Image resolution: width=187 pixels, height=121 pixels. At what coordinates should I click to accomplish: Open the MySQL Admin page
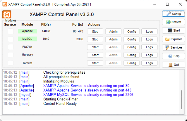pyautogui.click(x=113, y=39)
